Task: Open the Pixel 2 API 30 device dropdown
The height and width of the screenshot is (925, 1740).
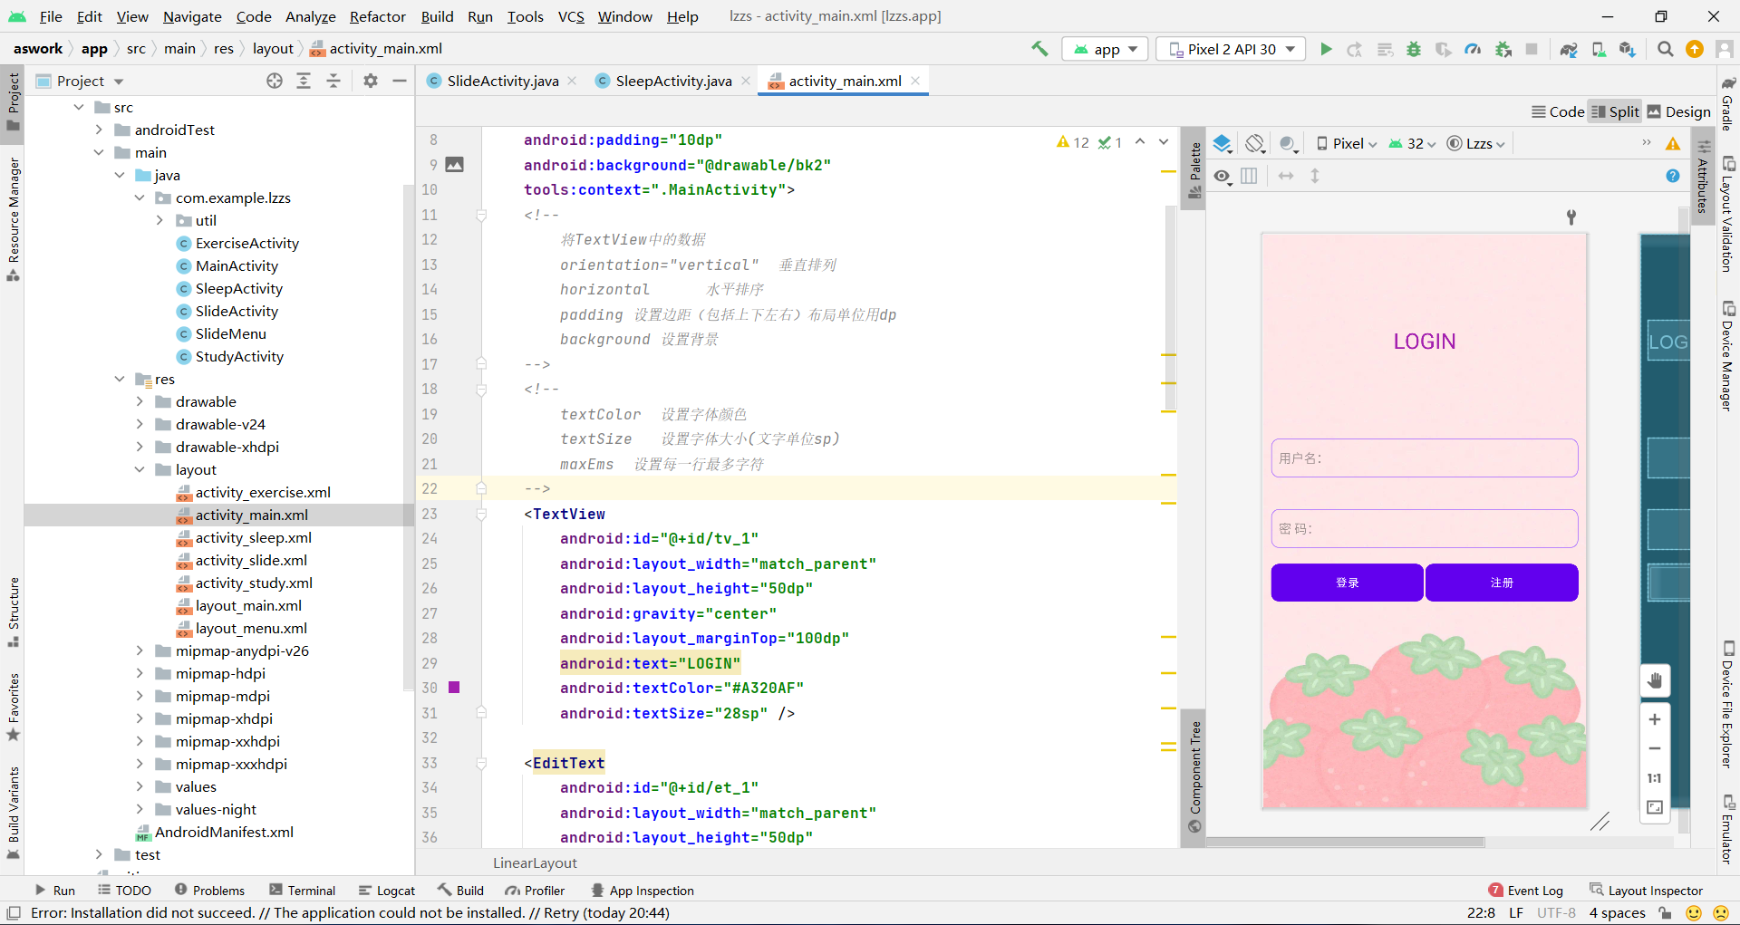Action: (x=1231, y=49)
